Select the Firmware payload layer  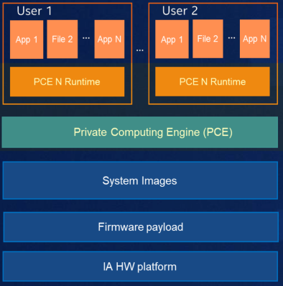point(141,227)
